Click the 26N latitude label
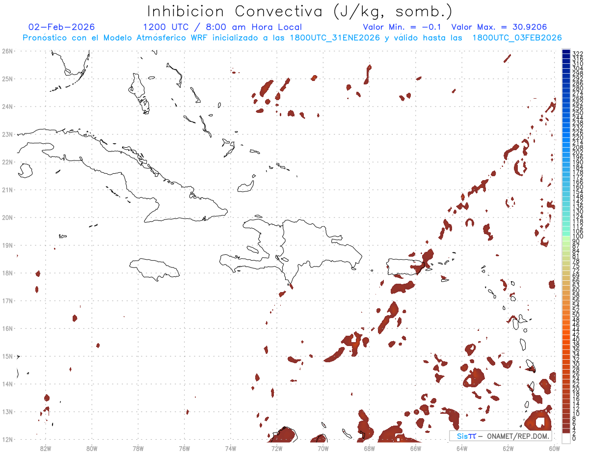 [x=7, y=51]
